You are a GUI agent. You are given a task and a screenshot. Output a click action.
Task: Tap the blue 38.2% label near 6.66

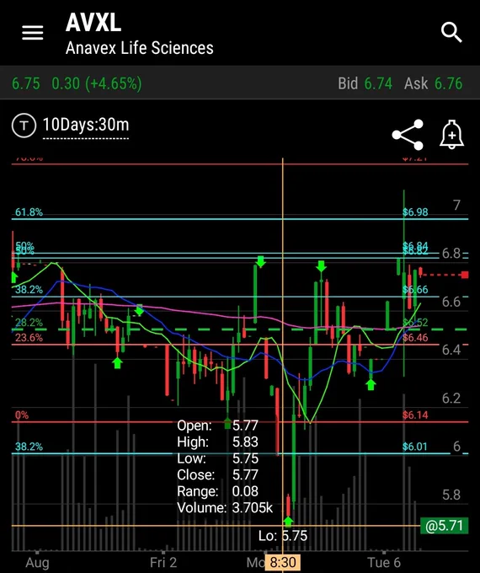(29, 290)
